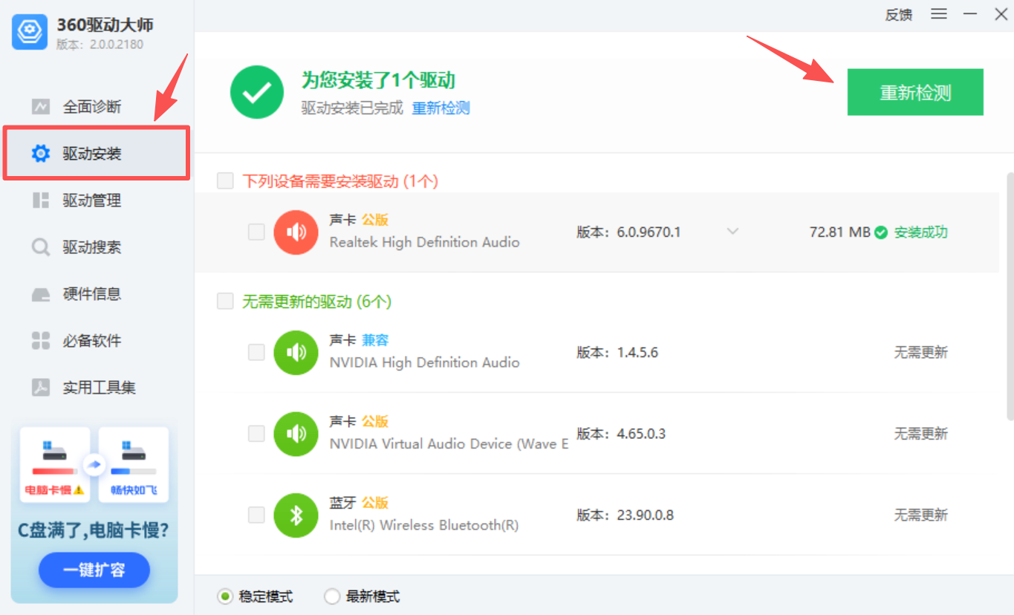Image resolution: width=1014 pixels, height=615 pixels.
Task: Select the 最新模式 radio button
Action: 332,596
